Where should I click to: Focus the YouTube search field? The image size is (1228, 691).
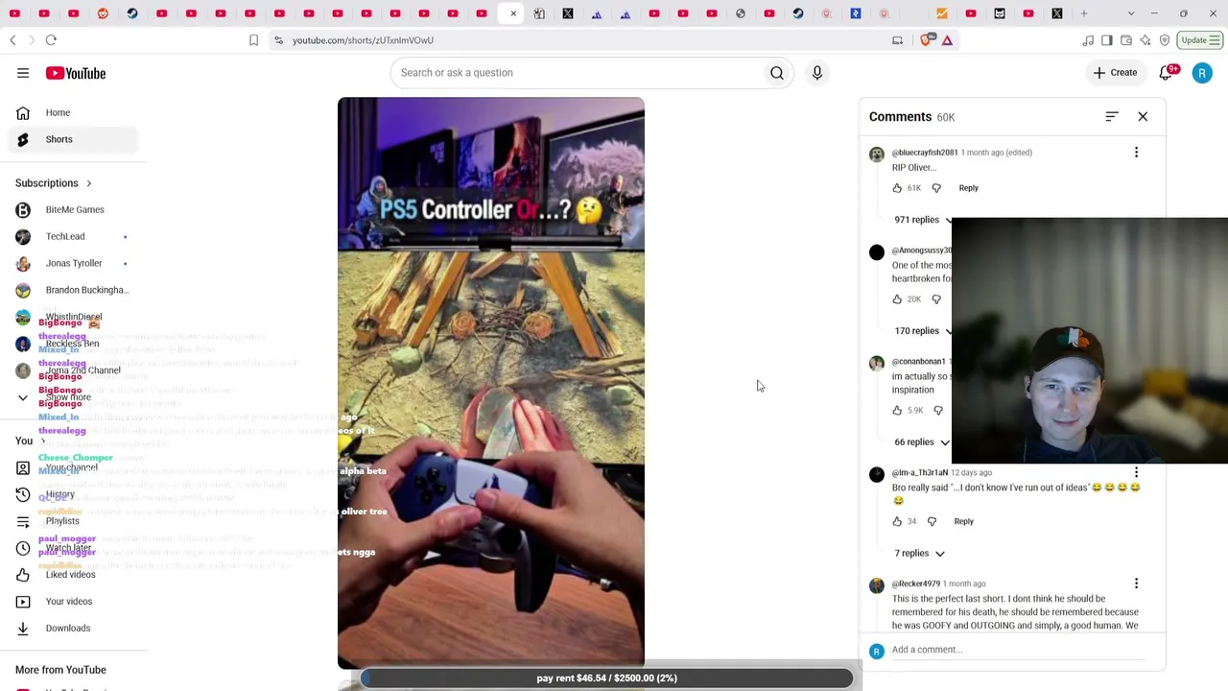[x=576, y=73]
